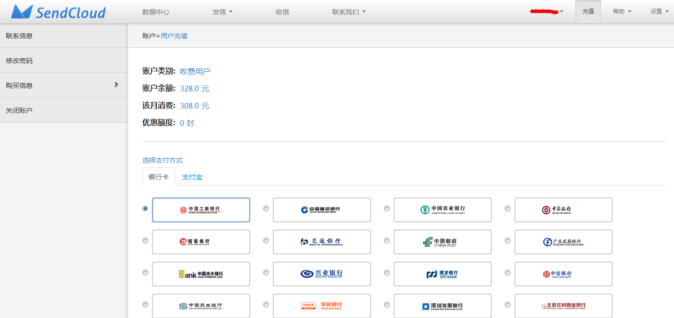This screenshot has width=674, height=318.
Task: Enable the radio button next to 浦发银行
Action: [387, 273]
